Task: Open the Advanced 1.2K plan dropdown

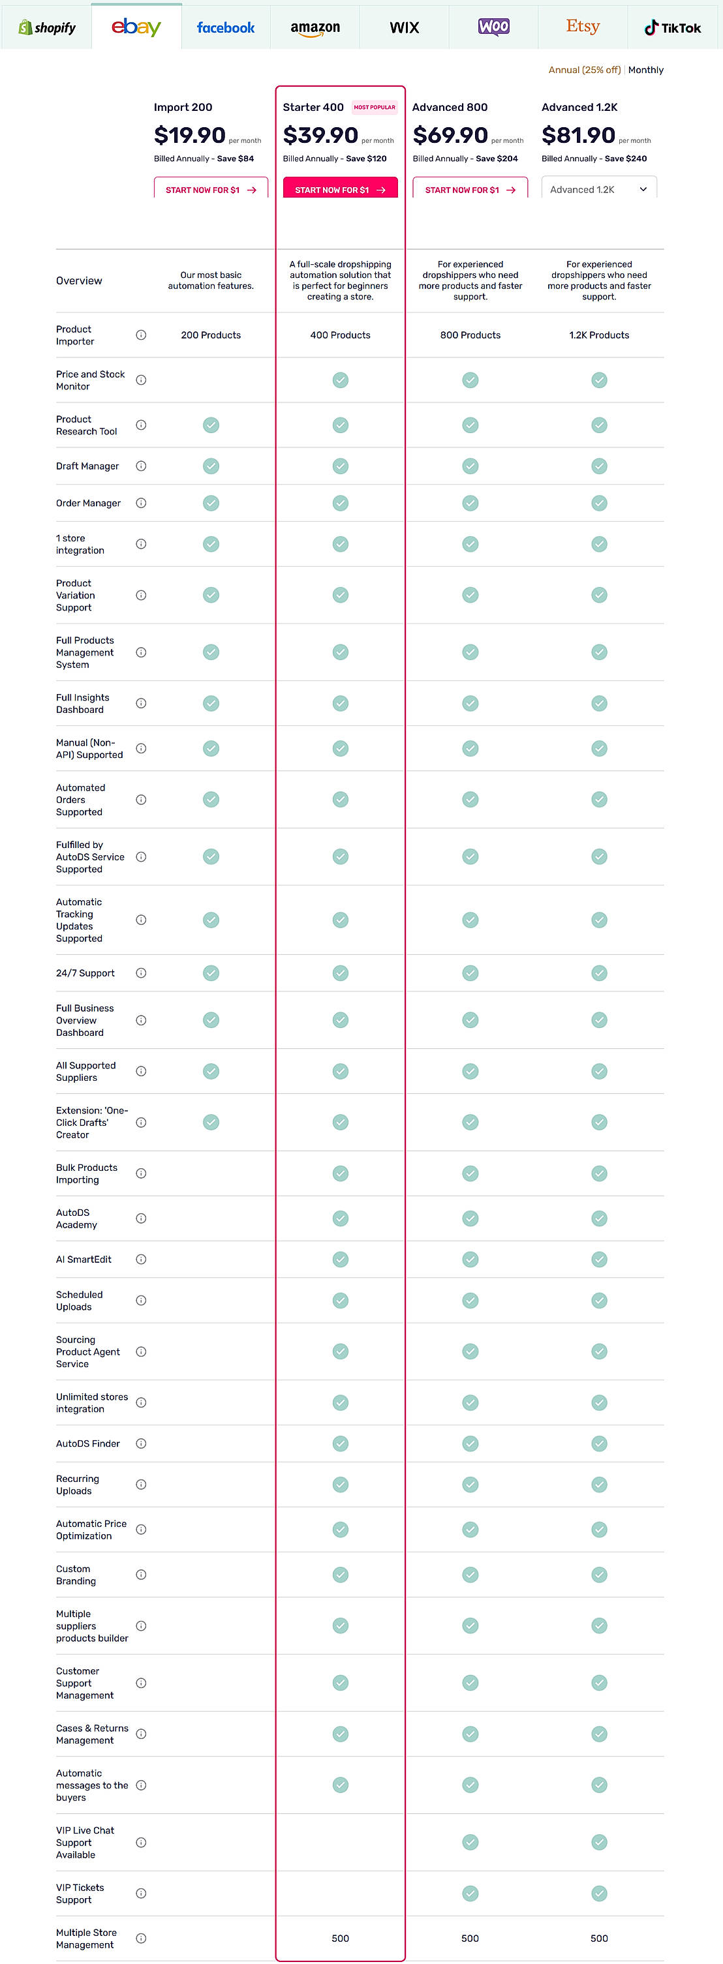Action: point(598,189)
